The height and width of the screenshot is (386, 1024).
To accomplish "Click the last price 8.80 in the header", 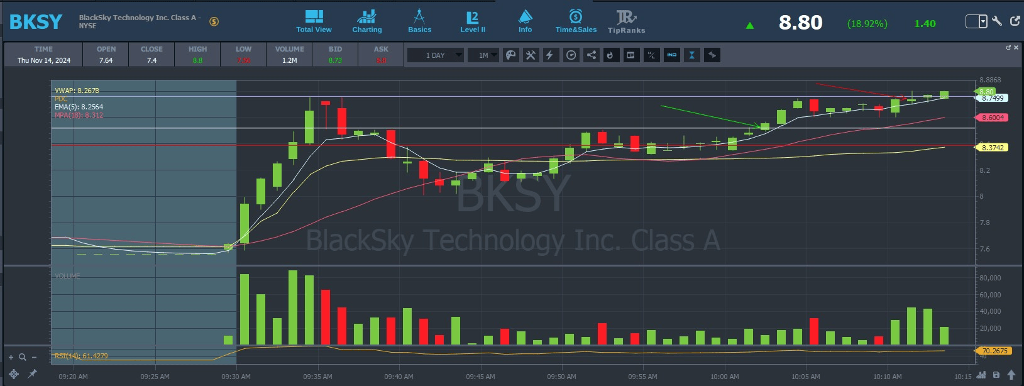I will coord(800,23).
